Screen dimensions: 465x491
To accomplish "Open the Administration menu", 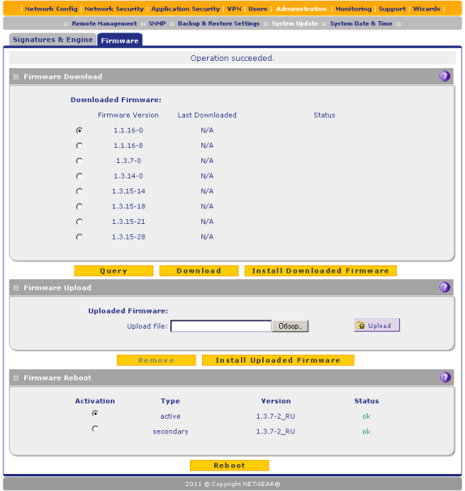I will (301, 9).
